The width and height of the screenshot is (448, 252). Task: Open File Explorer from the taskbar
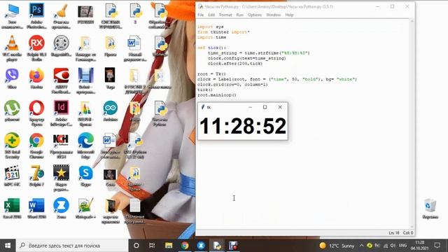click(x=169, y=246)
